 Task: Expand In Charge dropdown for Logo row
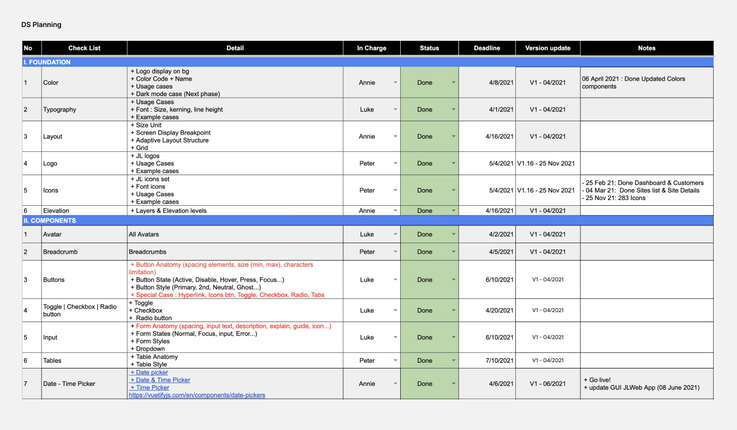pos(395,164)
